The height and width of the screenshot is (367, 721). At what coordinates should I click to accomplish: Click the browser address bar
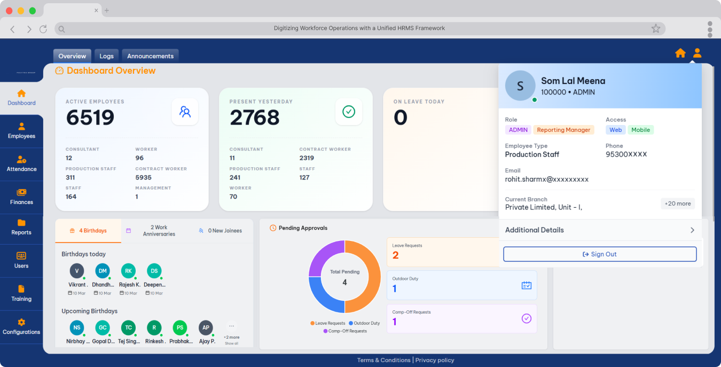click(x=359, y=29)
